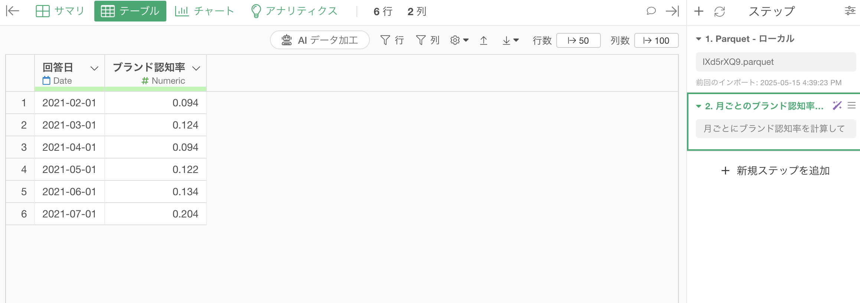Select value 0.204 in row 6
860x303 pixels.
(156, 214)
